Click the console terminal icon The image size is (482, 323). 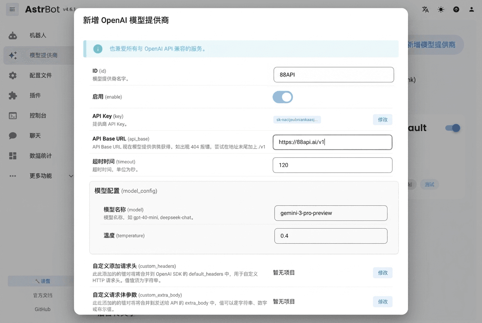pos(13,116)
